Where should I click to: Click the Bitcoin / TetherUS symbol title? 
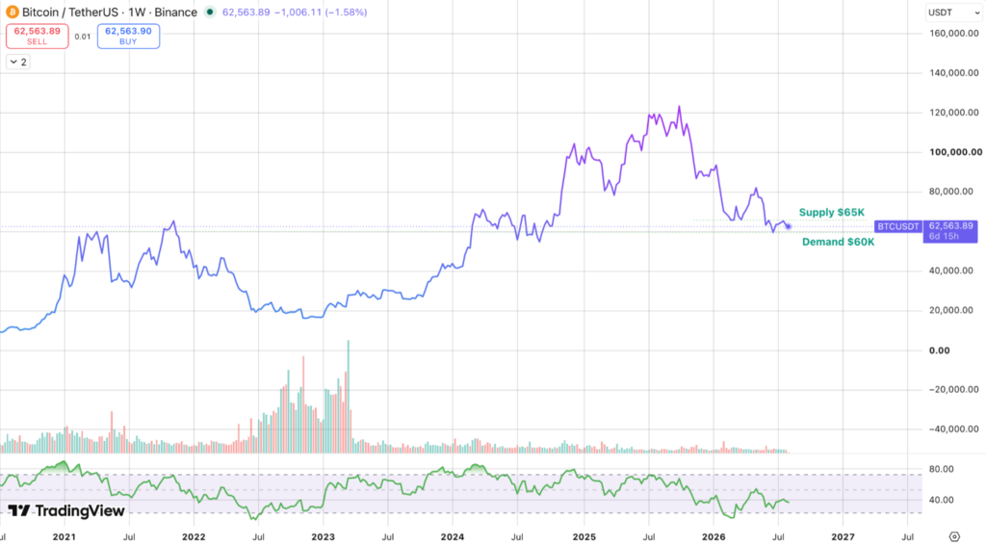pos(69,12)
